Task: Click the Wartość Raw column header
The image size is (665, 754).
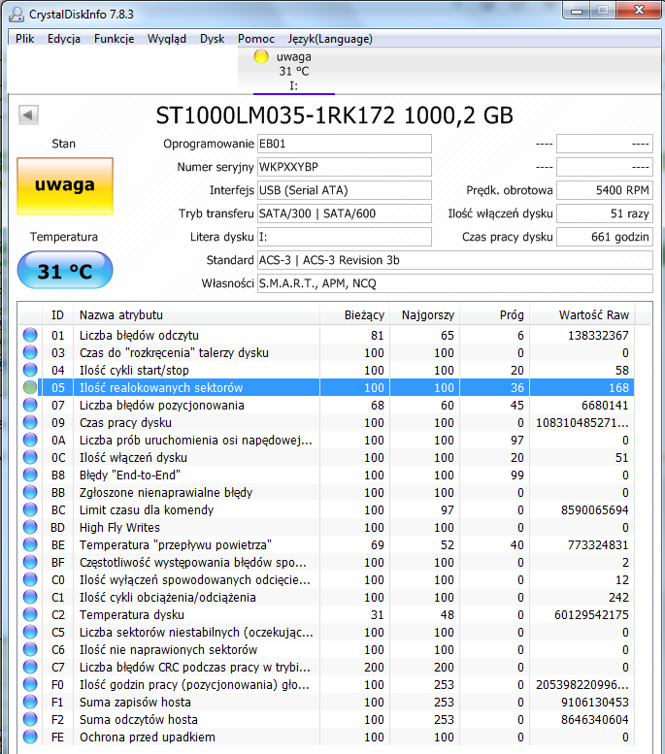Action: 582,315
